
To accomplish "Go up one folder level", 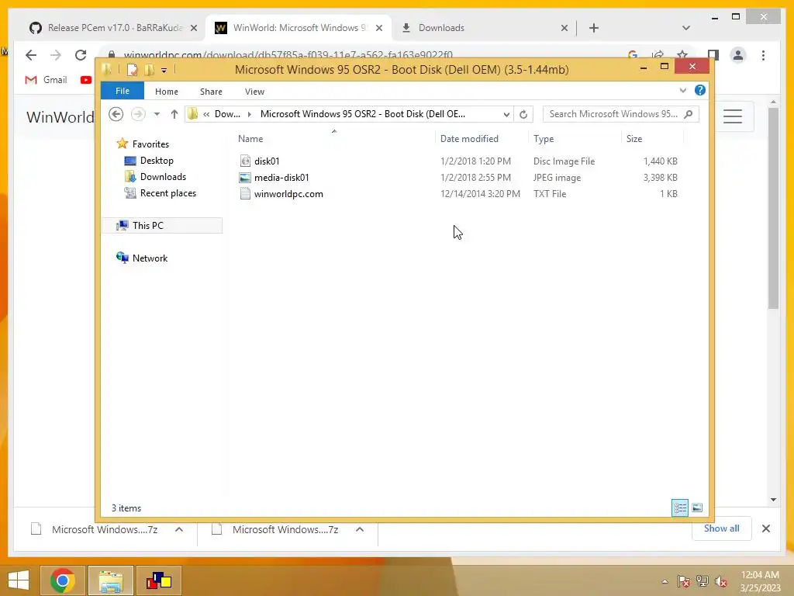I will pyautogui.click(x=174, y=114).
